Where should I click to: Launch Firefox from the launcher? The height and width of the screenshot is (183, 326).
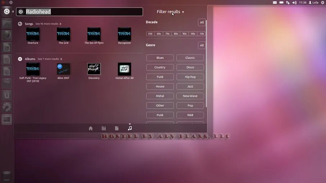click(x=6, y=35)
